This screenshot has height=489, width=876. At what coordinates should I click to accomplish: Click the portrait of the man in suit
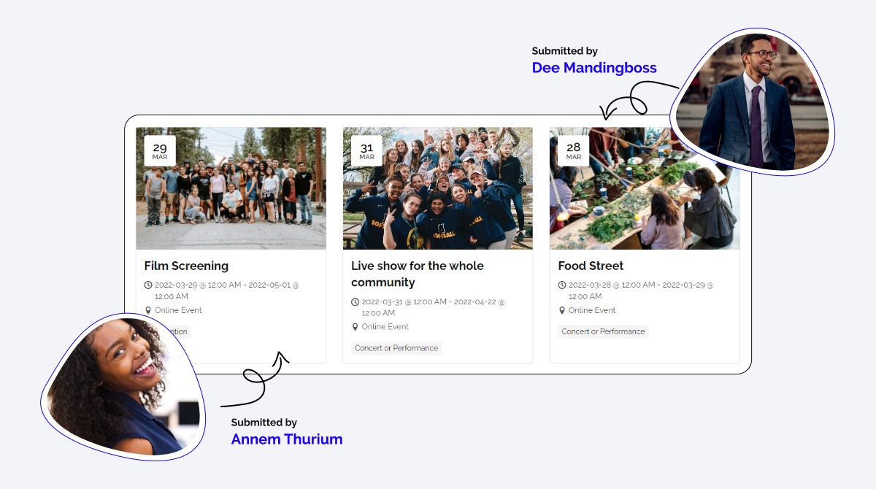(x=752, y=102)
